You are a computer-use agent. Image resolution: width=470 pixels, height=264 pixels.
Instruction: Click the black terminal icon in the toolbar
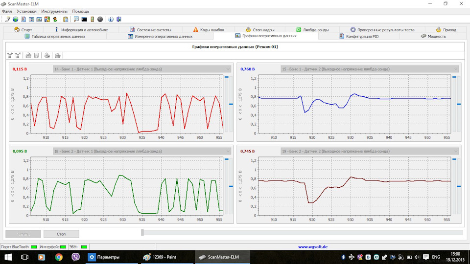click(84, 20)
